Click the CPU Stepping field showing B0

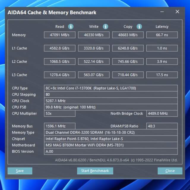[x=111, y=94]
